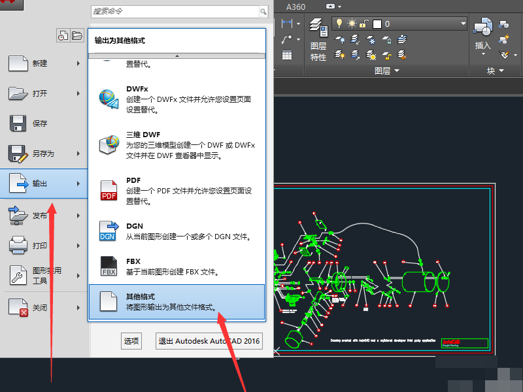Export drawing as DGN
This screenshot has height=392, width=523.
point(177,231)
